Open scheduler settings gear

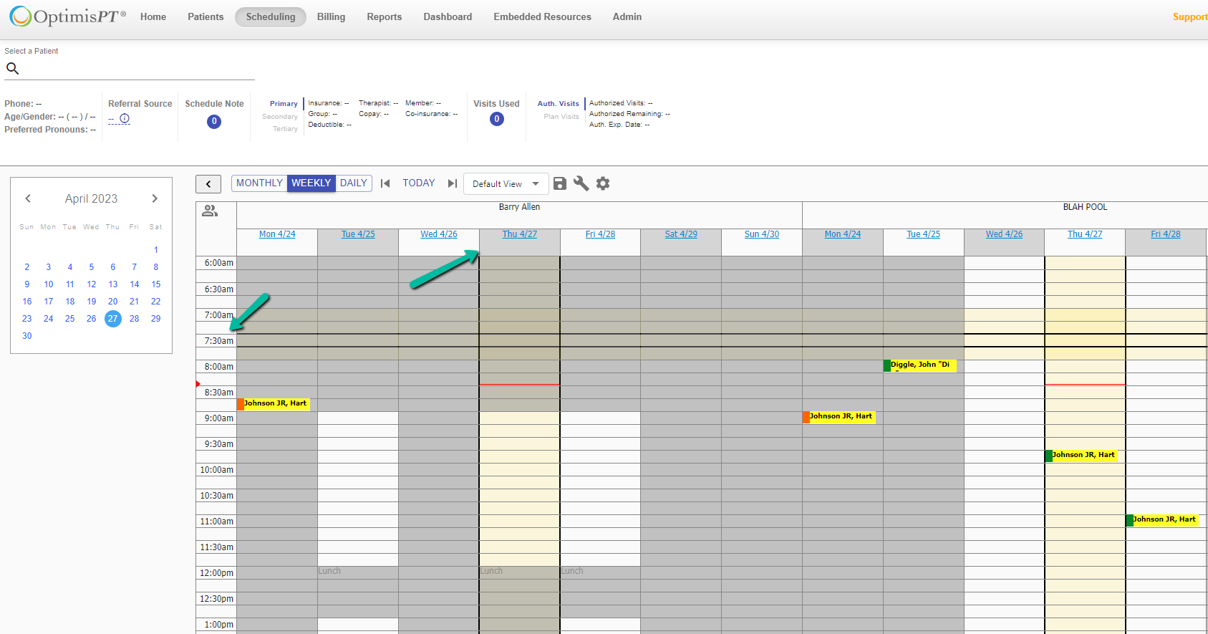click(x=603, y=183)
